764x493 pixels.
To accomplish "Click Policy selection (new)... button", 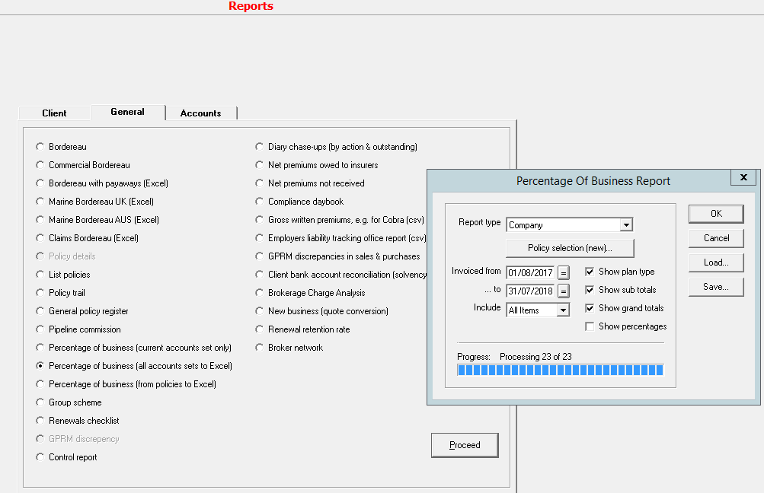I will click(x=570, y=248).
